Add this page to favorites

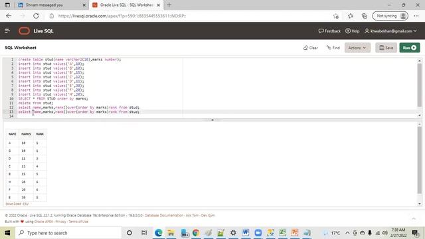[336, 16]
